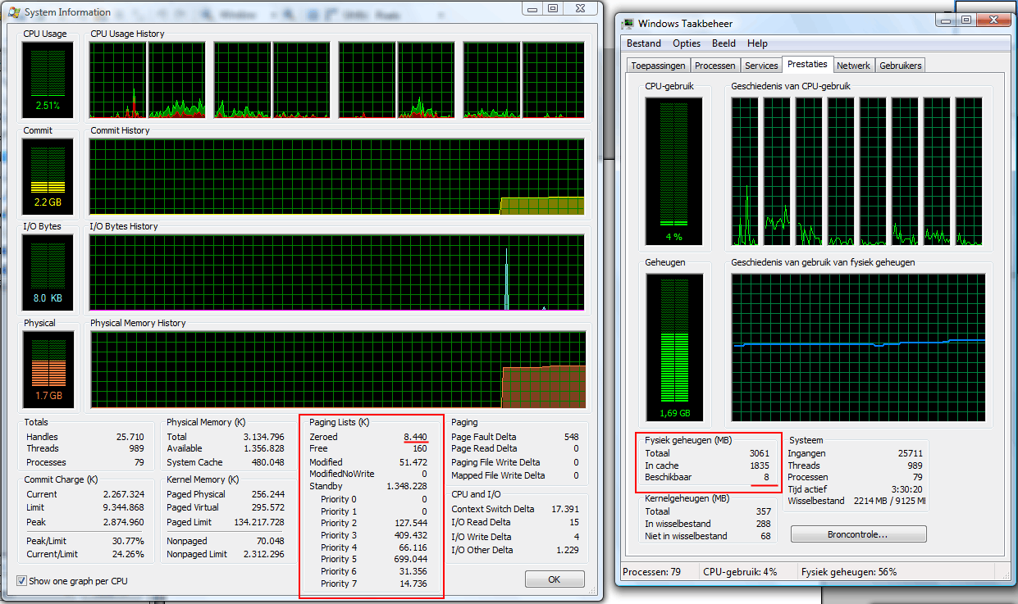Viewport: 1018px width, 604px height.
Task: Click the Page Fault Delta value 548
Action: click(571, 437)
